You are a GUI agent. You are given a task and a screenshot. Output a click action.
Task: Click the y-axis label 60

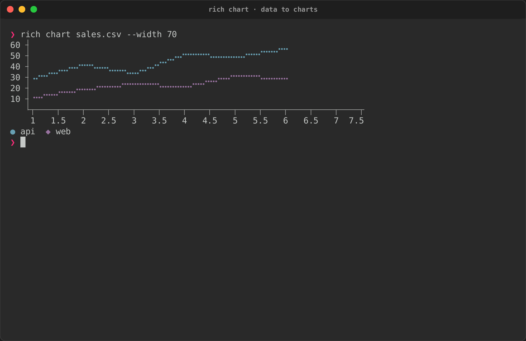15,45
